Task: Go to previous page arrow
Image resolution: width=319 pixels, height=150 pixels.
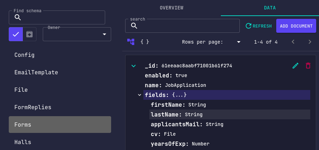Action: click(293, 42)
